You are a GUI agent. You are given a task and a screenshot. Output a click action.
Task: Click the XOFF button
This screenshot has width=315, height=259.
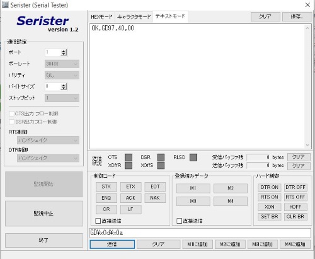pyautogui.click(x=295, y=207)
